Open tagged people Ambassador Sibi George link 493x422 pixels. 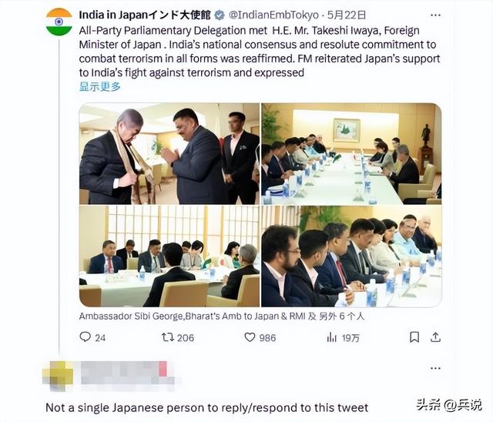[222, 316]
